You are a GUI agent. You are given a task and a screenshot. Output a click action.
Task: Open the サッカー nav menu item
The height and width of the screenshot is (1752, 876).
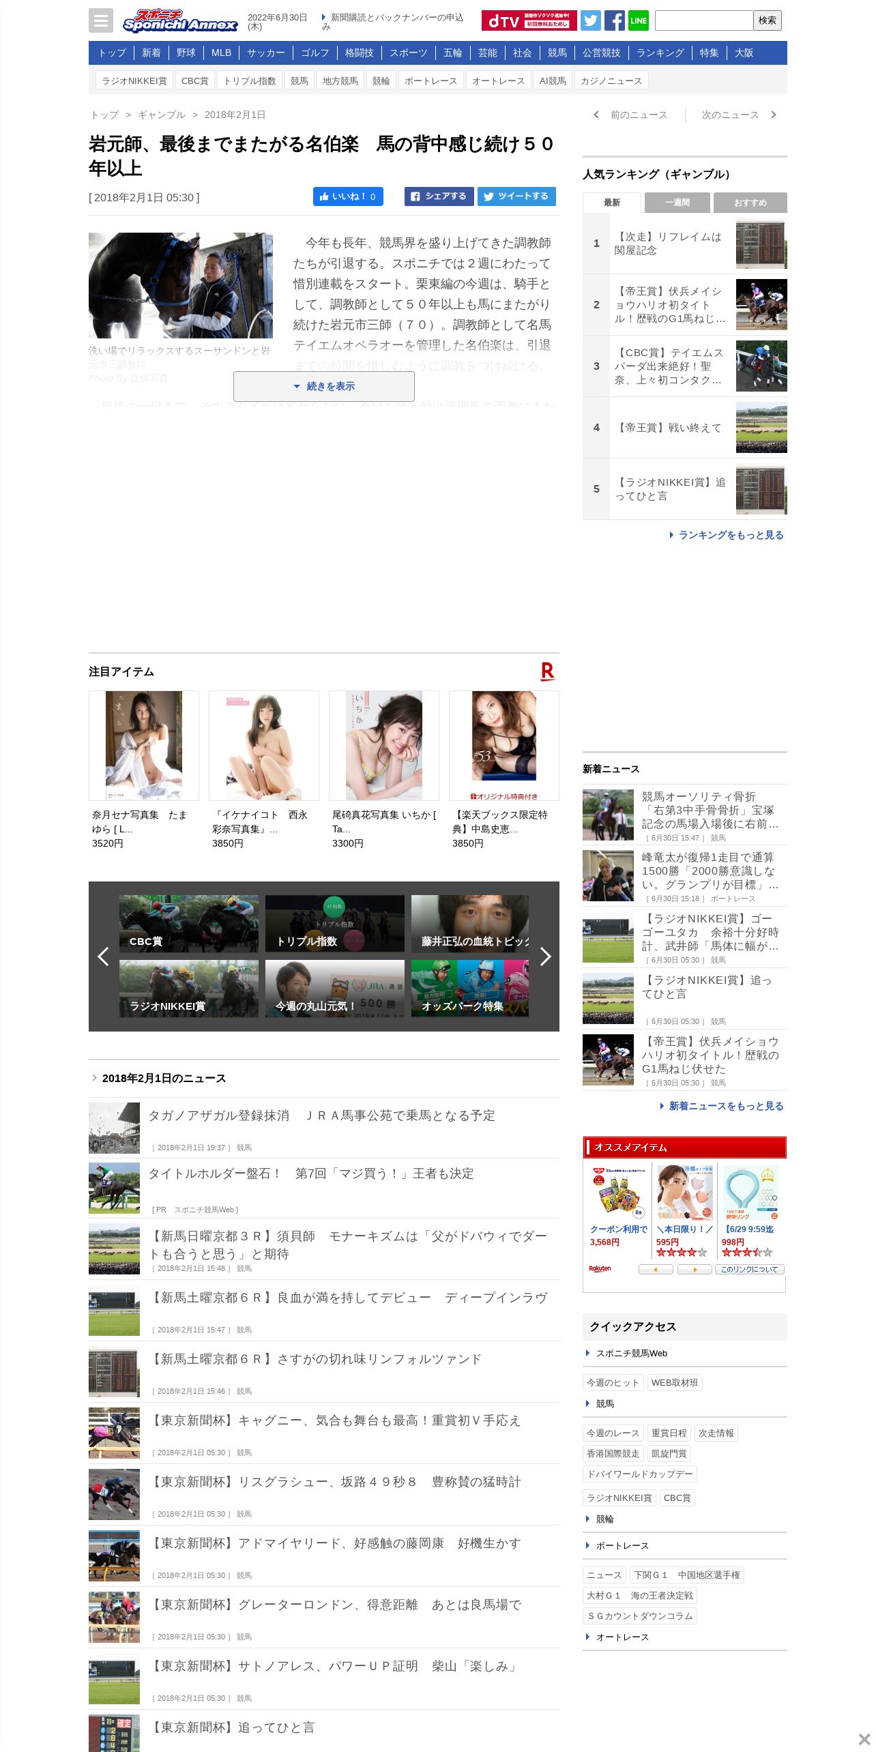(266, 53)
